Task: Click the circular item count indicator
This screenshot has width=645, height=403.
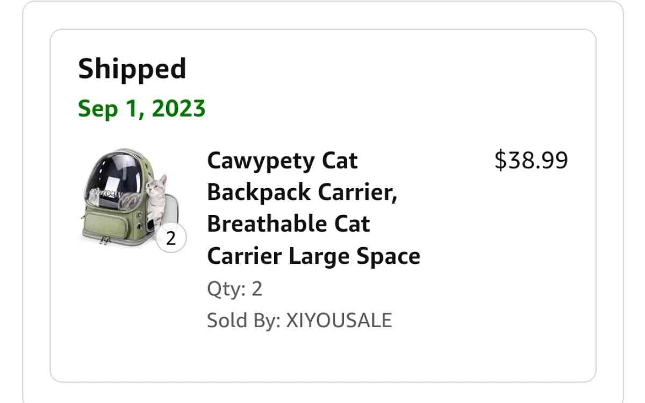Action: [x=171, y=239]
